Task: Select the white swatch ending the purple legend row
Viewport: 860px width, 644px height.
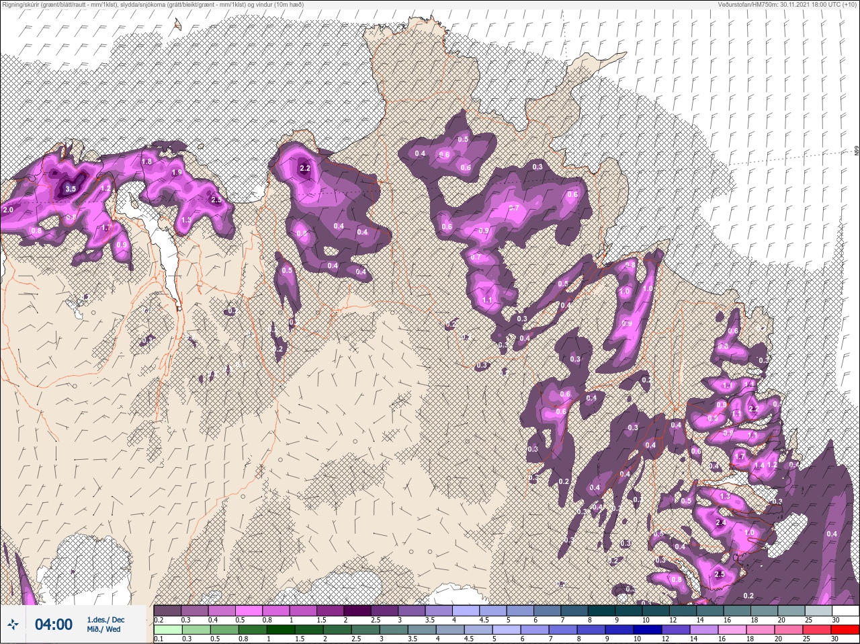Action: pos(845,610)
